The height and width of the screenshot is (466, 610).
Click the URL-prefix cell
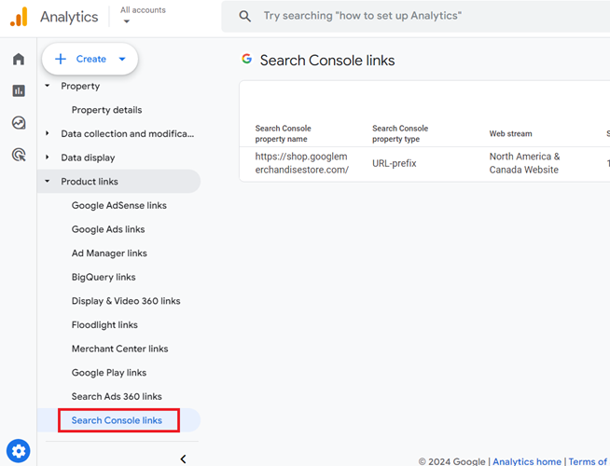coord(395,163)
